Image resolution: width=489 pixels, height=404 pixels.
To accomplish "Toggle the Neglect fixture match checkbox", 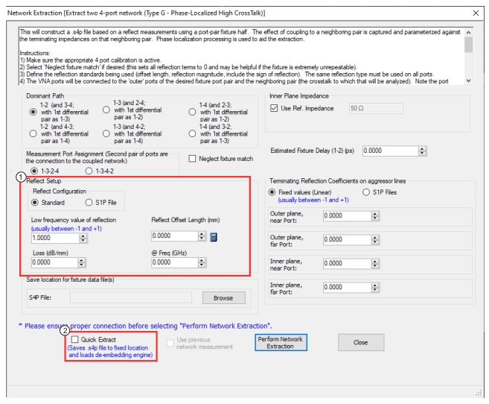I will point(194,158).
